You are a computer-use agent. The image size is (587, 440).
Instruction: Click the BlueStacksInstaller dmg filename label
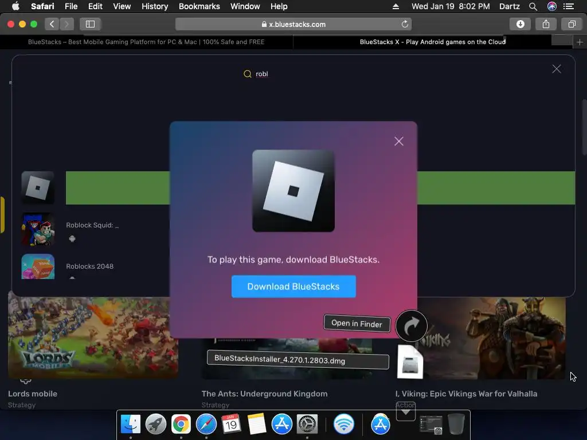point(298,360)
